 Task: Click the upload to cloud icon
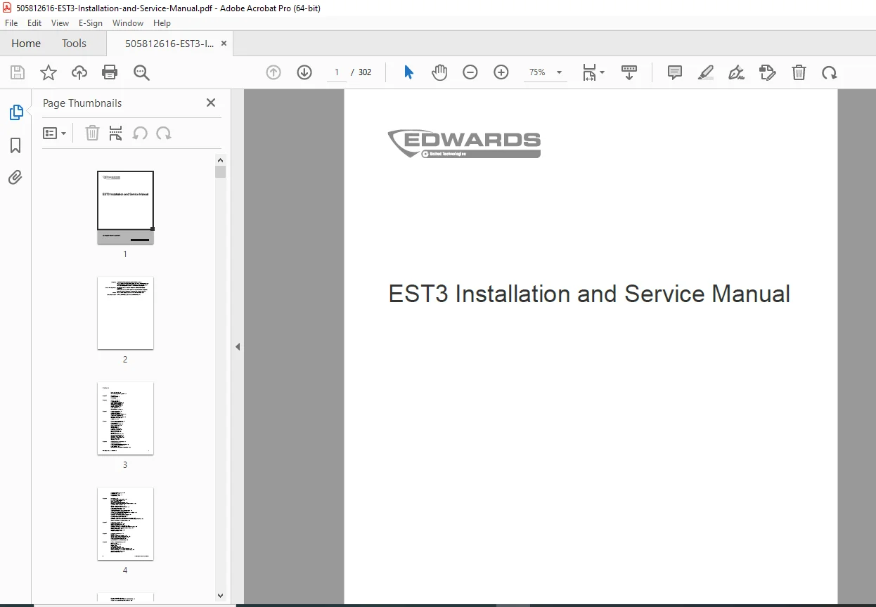click(x=79, y=72)
